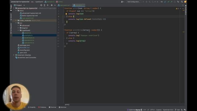Open the git branch main widget
The image size is (197, 111).
[x=177, y=110]
